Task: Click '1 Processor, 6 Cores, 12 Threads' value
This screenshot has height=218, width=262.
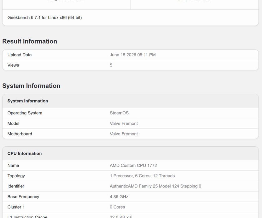Action: pos(142,176)
